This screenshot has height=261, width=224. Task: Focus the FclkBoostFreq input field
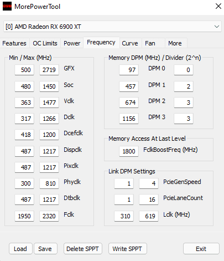129,151
